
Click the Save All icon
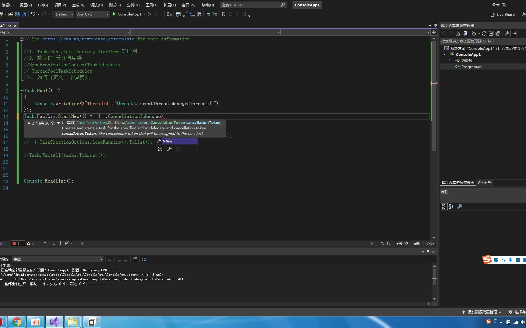tap(24, 14)
